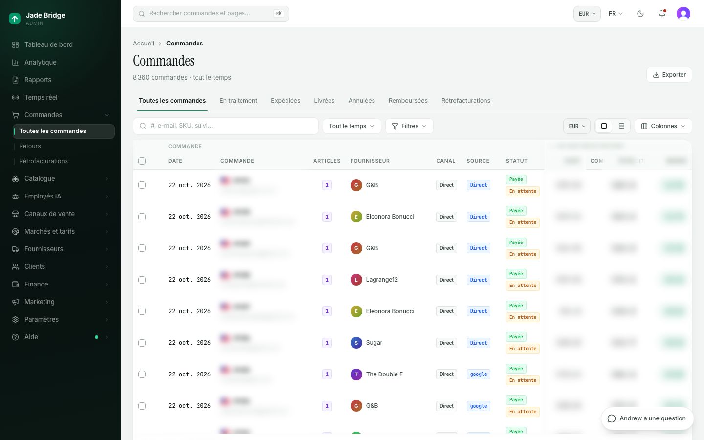Click the Jade Bridge logo icon

[x=15, y=19]
